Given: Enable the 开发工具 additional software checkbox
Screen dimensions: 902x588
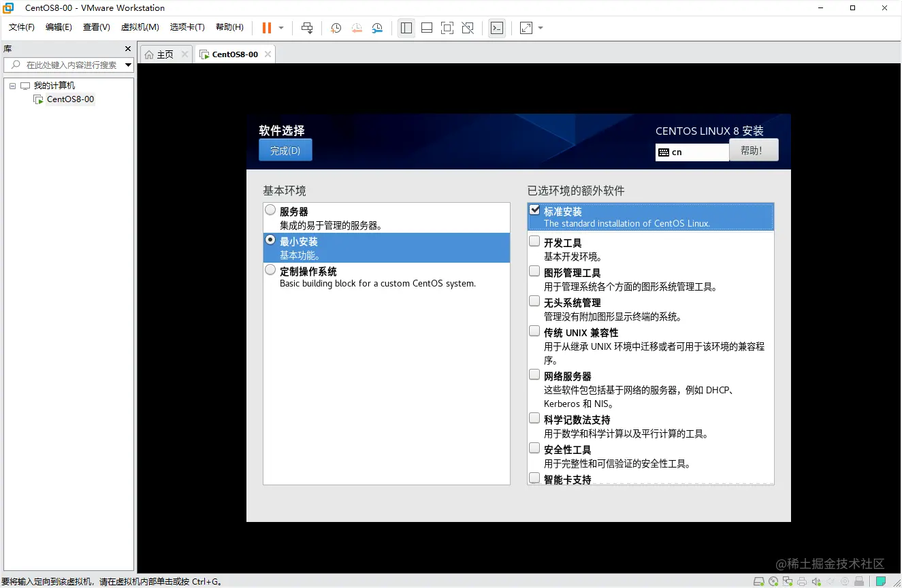Looking at the screenshot, I should 534,240.
